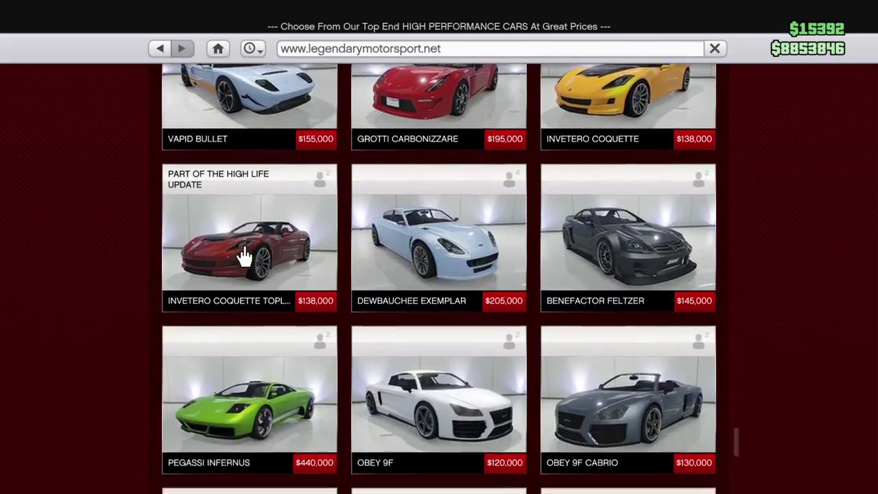The image size is (878, 494).
Task: Click the page scrollbar thumb
Action: (736, 442)
